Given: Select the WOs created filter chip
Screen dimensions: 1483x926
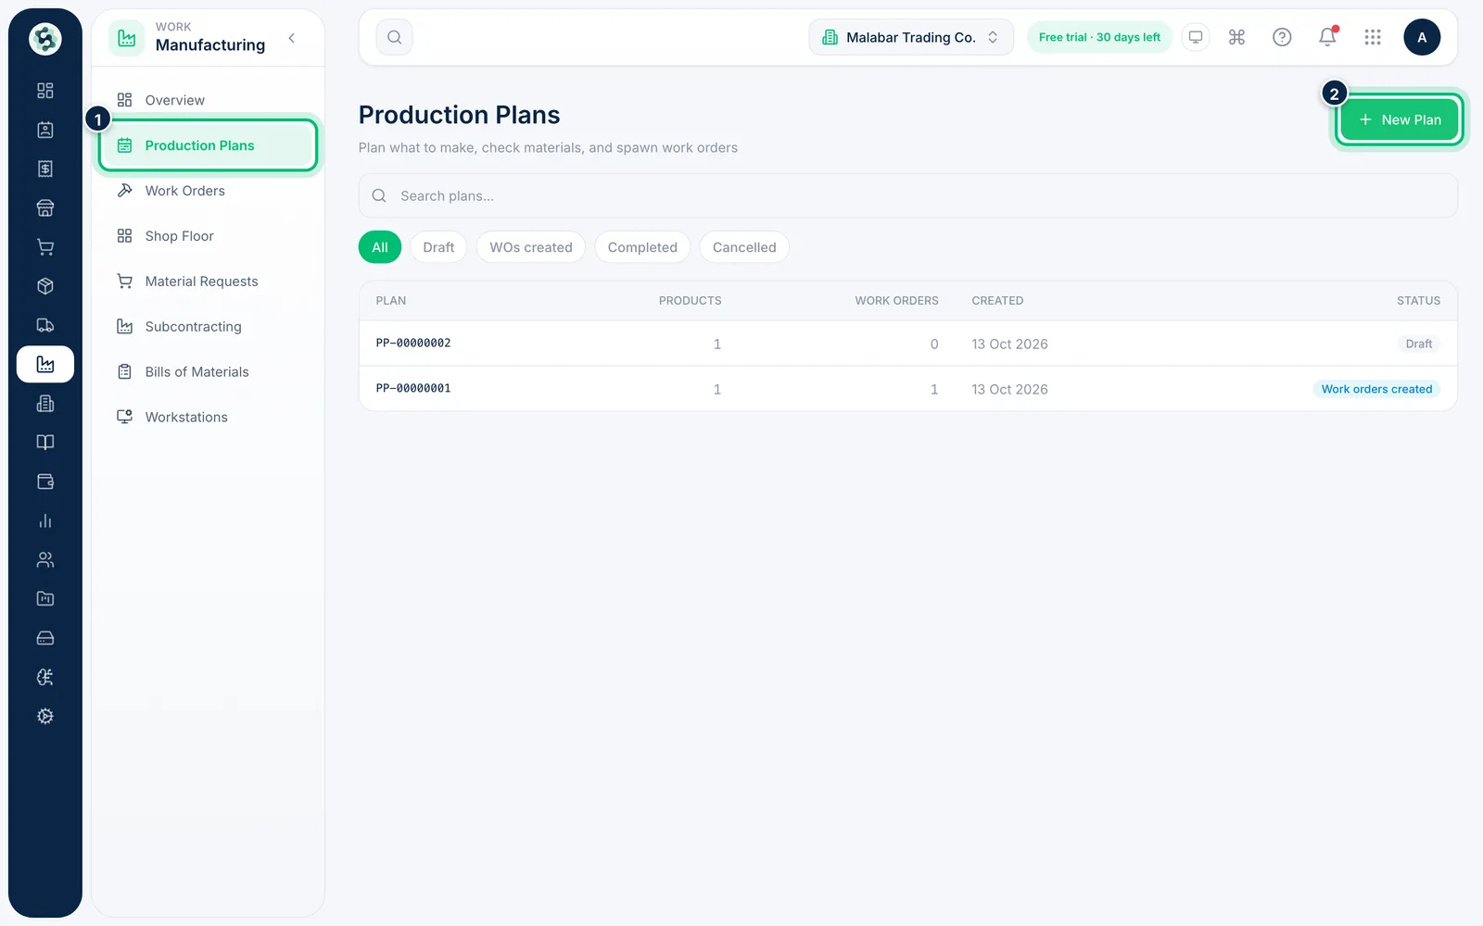Looking at the screenshot, I should pyautogui.click(x=531, y=247).
